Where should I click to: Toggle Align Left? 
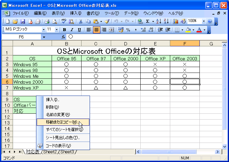tap(89, 30)
